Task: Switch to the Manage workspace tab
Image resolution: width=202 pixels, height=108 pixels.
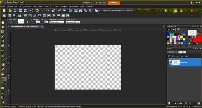Action: pos(88,3)
